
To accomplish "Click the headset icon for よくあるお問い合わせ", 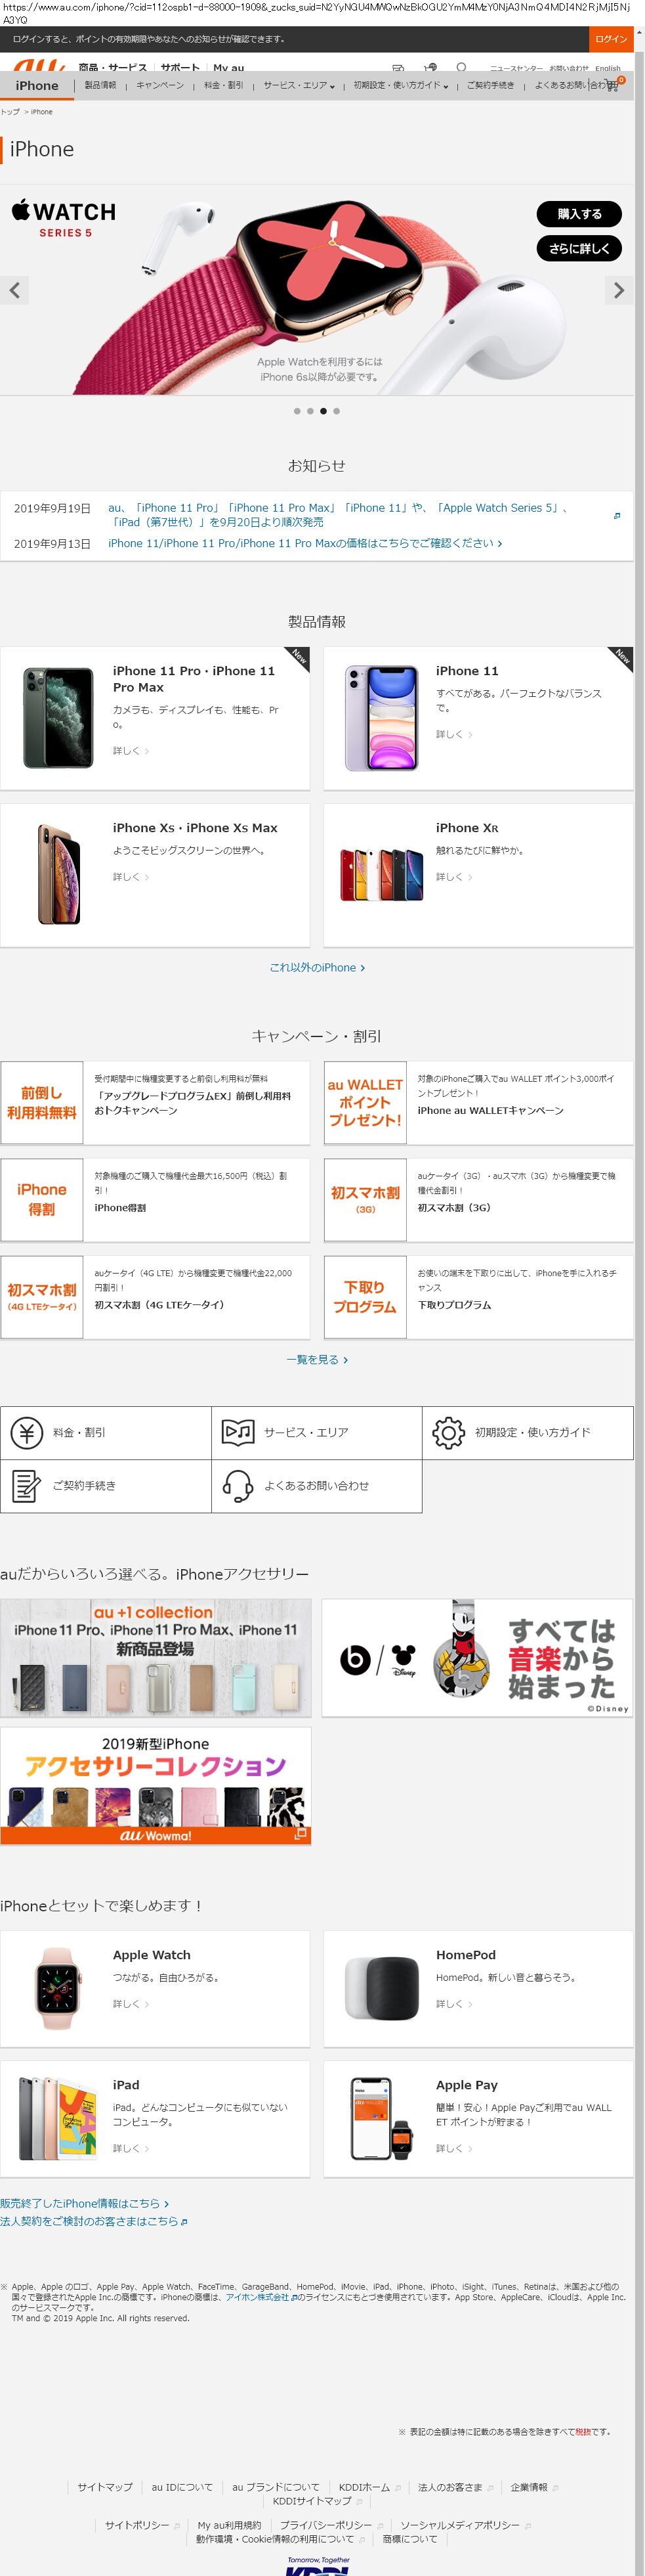I will pyautogui.click(x=238, y=1485).
